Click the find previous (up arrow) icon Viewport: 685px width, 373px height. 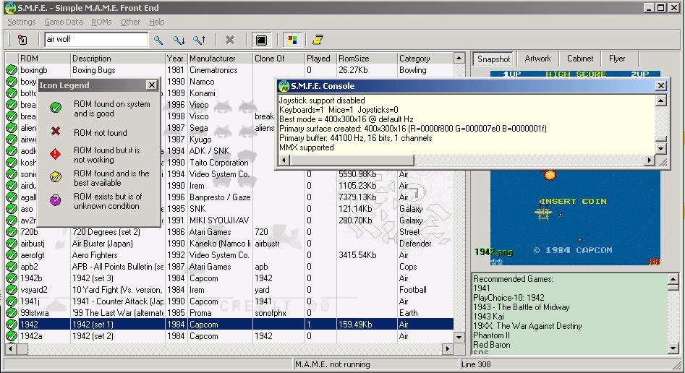click(x=200, y=40)
